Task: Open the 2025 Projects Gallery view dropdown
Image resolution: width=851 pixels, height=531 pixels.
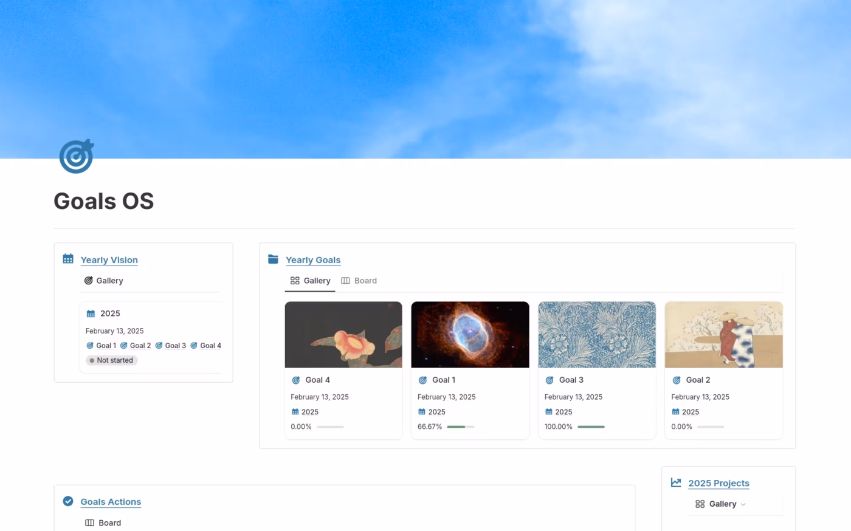Action: (720, 504)
